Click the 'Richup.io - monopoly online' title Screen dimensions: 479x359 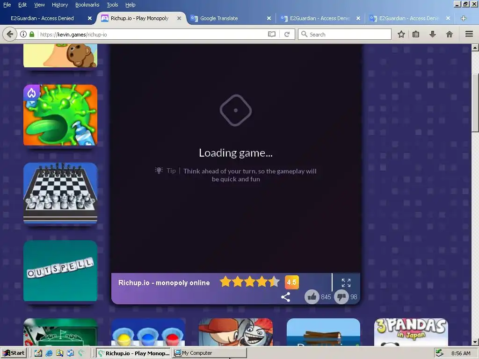click(164, 283)
